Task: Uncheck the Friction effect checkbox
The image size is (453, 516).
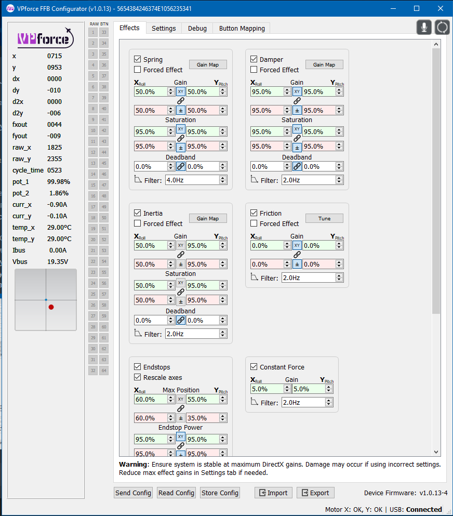Action: point(254,213)
